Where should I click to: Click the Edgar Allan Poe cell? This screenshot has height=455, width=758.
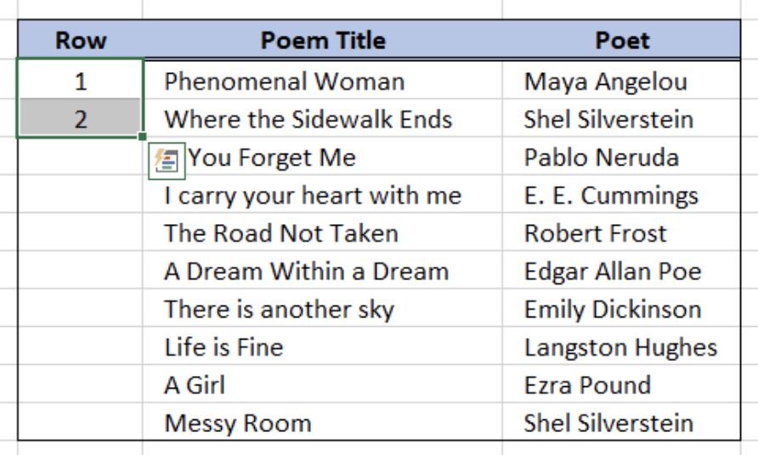[x=622, y=270]
